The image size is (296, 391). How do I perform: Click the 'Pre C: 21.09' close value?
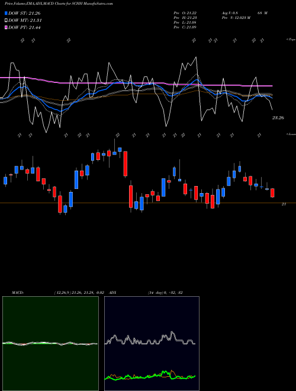(x=185, y=27)
